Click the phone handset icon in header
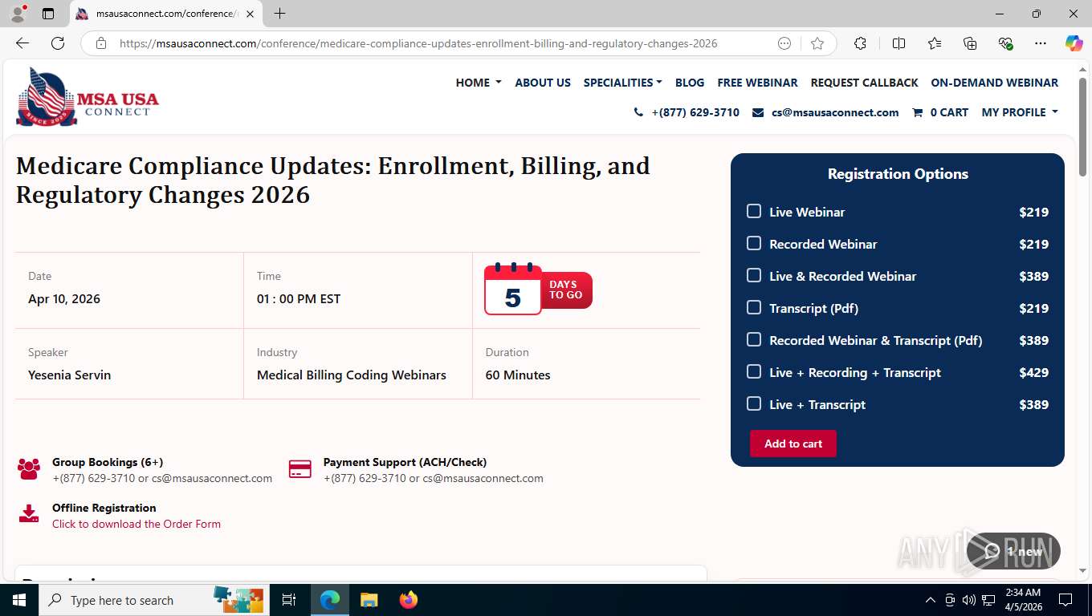This screenshot has width=1092, height=616. pos(639,112)
